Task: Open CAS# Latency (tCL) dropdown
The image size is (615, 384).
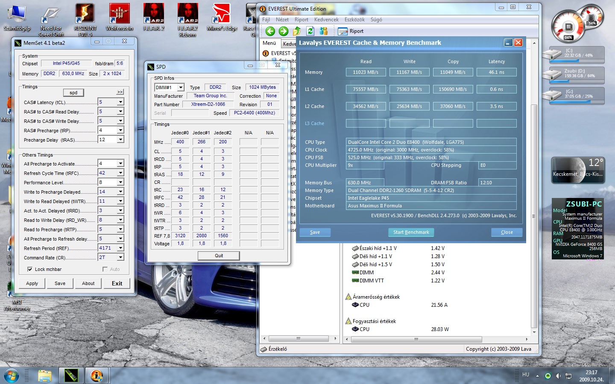Action: [120, 102]
